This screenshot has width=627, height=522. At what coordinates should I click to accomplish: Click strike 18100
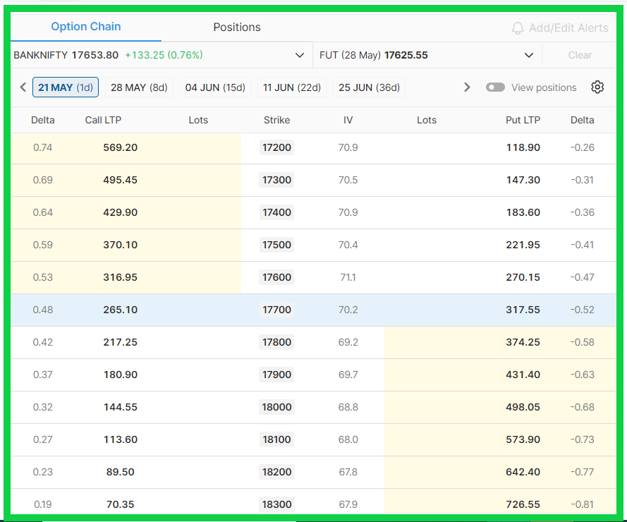click(x=276, y=439)
